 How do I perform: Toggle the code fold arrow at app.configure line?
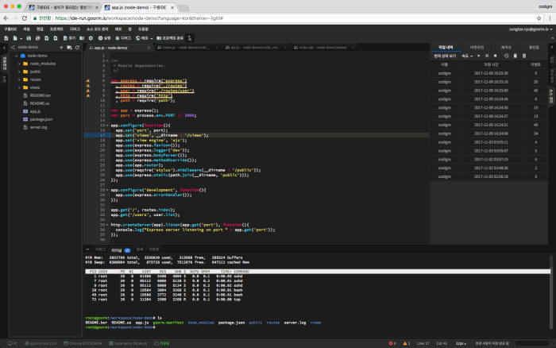[107, 126]
